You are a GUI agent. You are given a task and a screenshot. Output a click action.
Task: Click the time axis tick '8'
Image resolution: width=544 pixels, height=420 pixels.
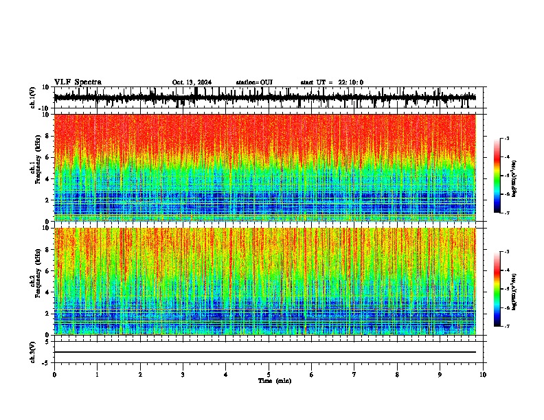[397, 375]
